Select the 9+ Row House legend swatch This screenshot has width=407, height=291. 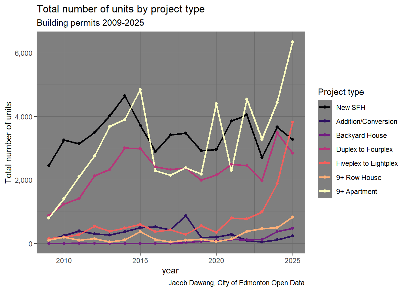(x=325, y=177)
